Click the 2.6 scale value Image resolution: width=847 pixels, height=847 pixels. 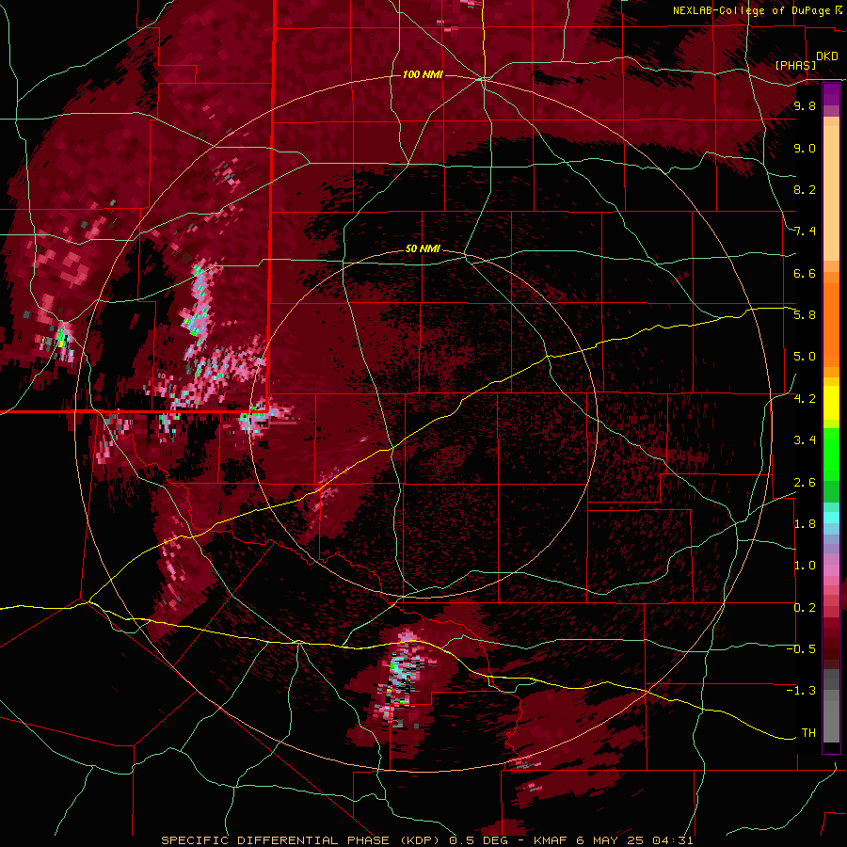coord(805,483)
